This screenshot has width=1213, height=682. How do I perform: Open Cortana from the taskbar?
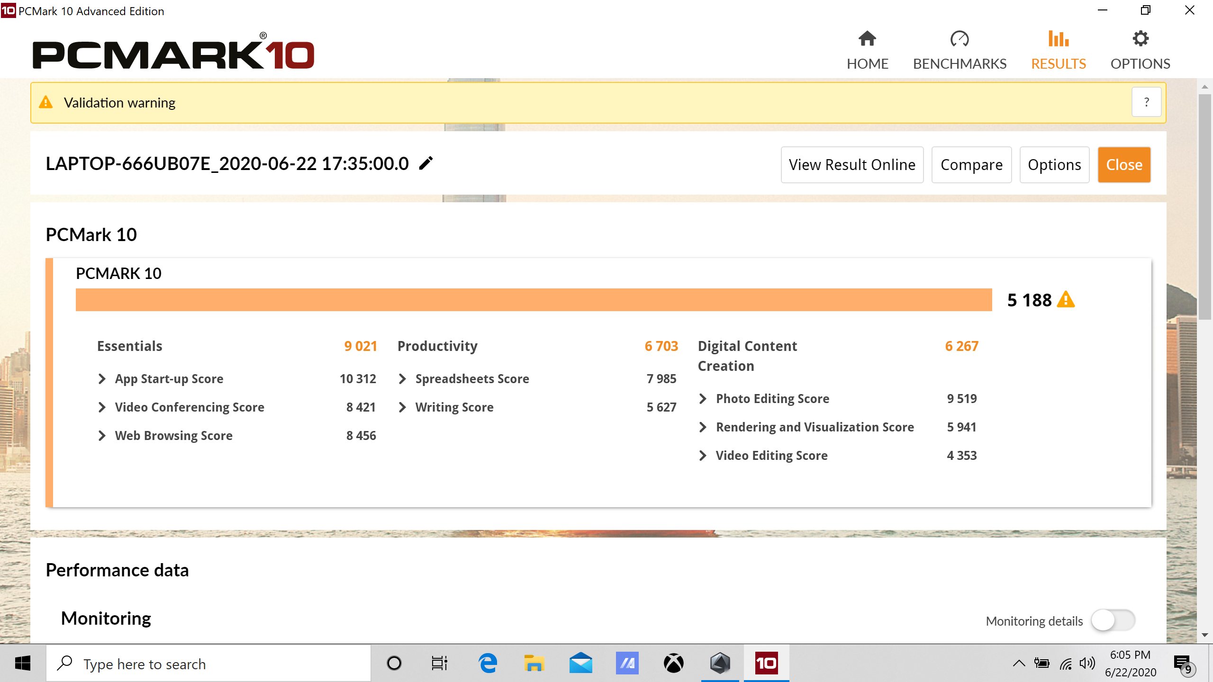[x=394, y=663]
